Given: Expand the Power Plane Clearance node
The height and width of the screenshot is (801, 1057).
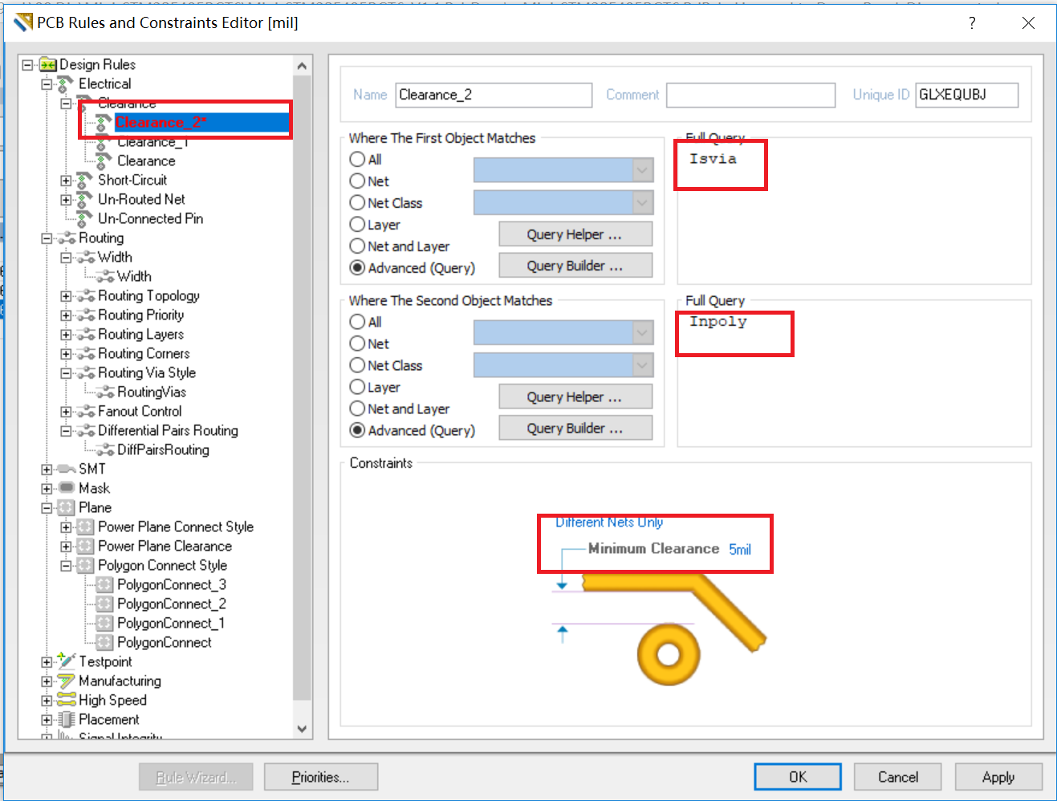Looking at the screenshot, I should (66, 547).
